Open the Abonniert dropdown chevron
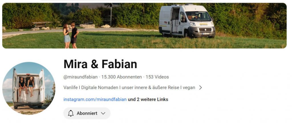The image size is (292, 123). [x=103, y=113]
